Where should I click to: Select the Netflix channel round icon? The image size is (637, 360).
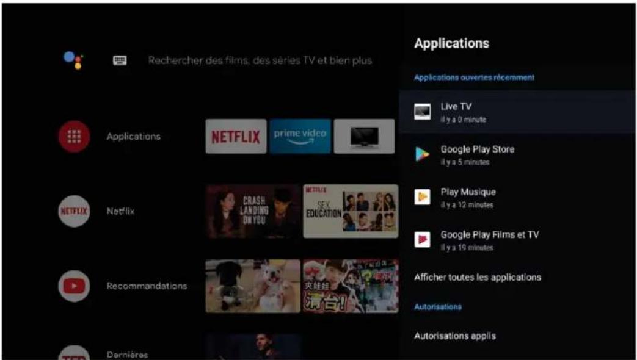pyautogui.click(x=74, y=211)
